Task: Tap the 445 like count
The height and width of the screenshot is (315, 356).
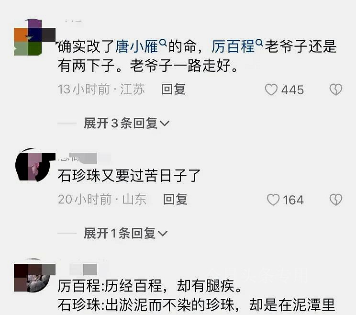Action: 292,90
